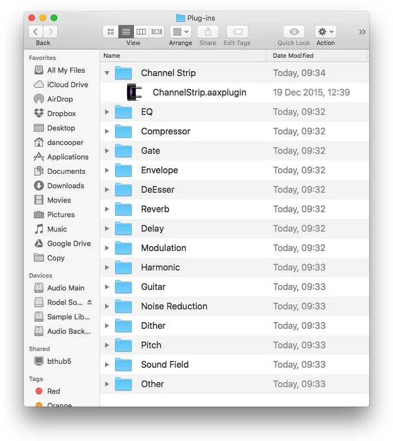
Task: Select the ChannelStrip.aaxplugin file name
Action: (200, 92)
